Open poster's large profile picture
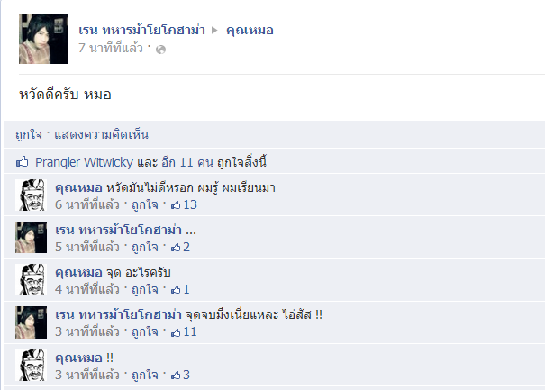Viewport: 545px width, 390px height. (43, 39)
